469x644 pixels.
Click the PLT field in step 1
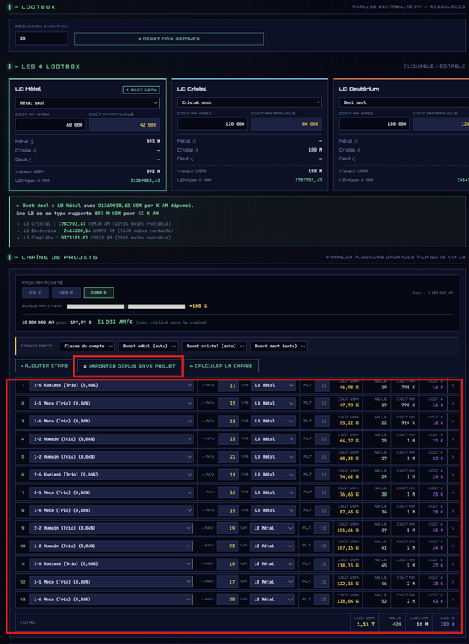(323, 385)
